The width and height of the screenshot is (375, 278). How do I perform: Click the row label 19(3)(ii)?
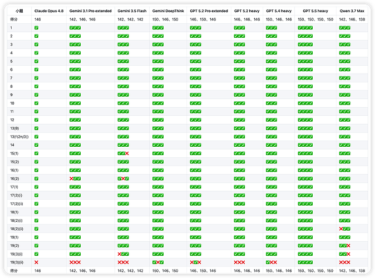[x=17, y=262]
